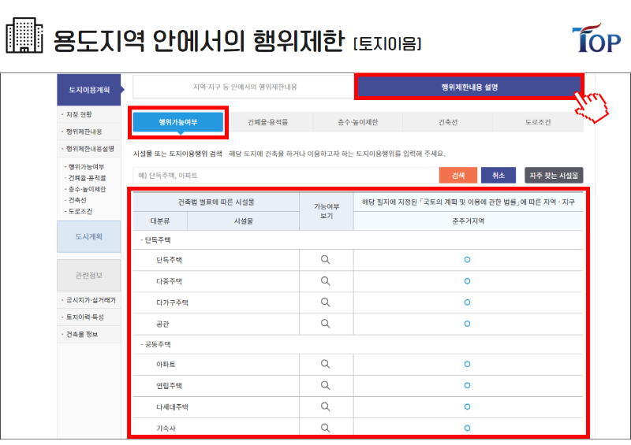Open 건축물 정보 in sidebar
631x445 pixels.
82,335
